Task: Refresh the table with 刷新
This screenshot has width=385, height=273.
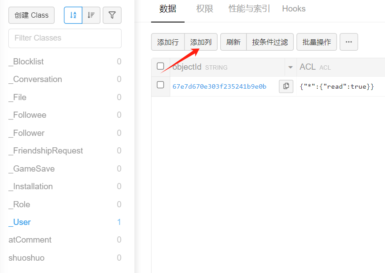Action: point(233,42)
